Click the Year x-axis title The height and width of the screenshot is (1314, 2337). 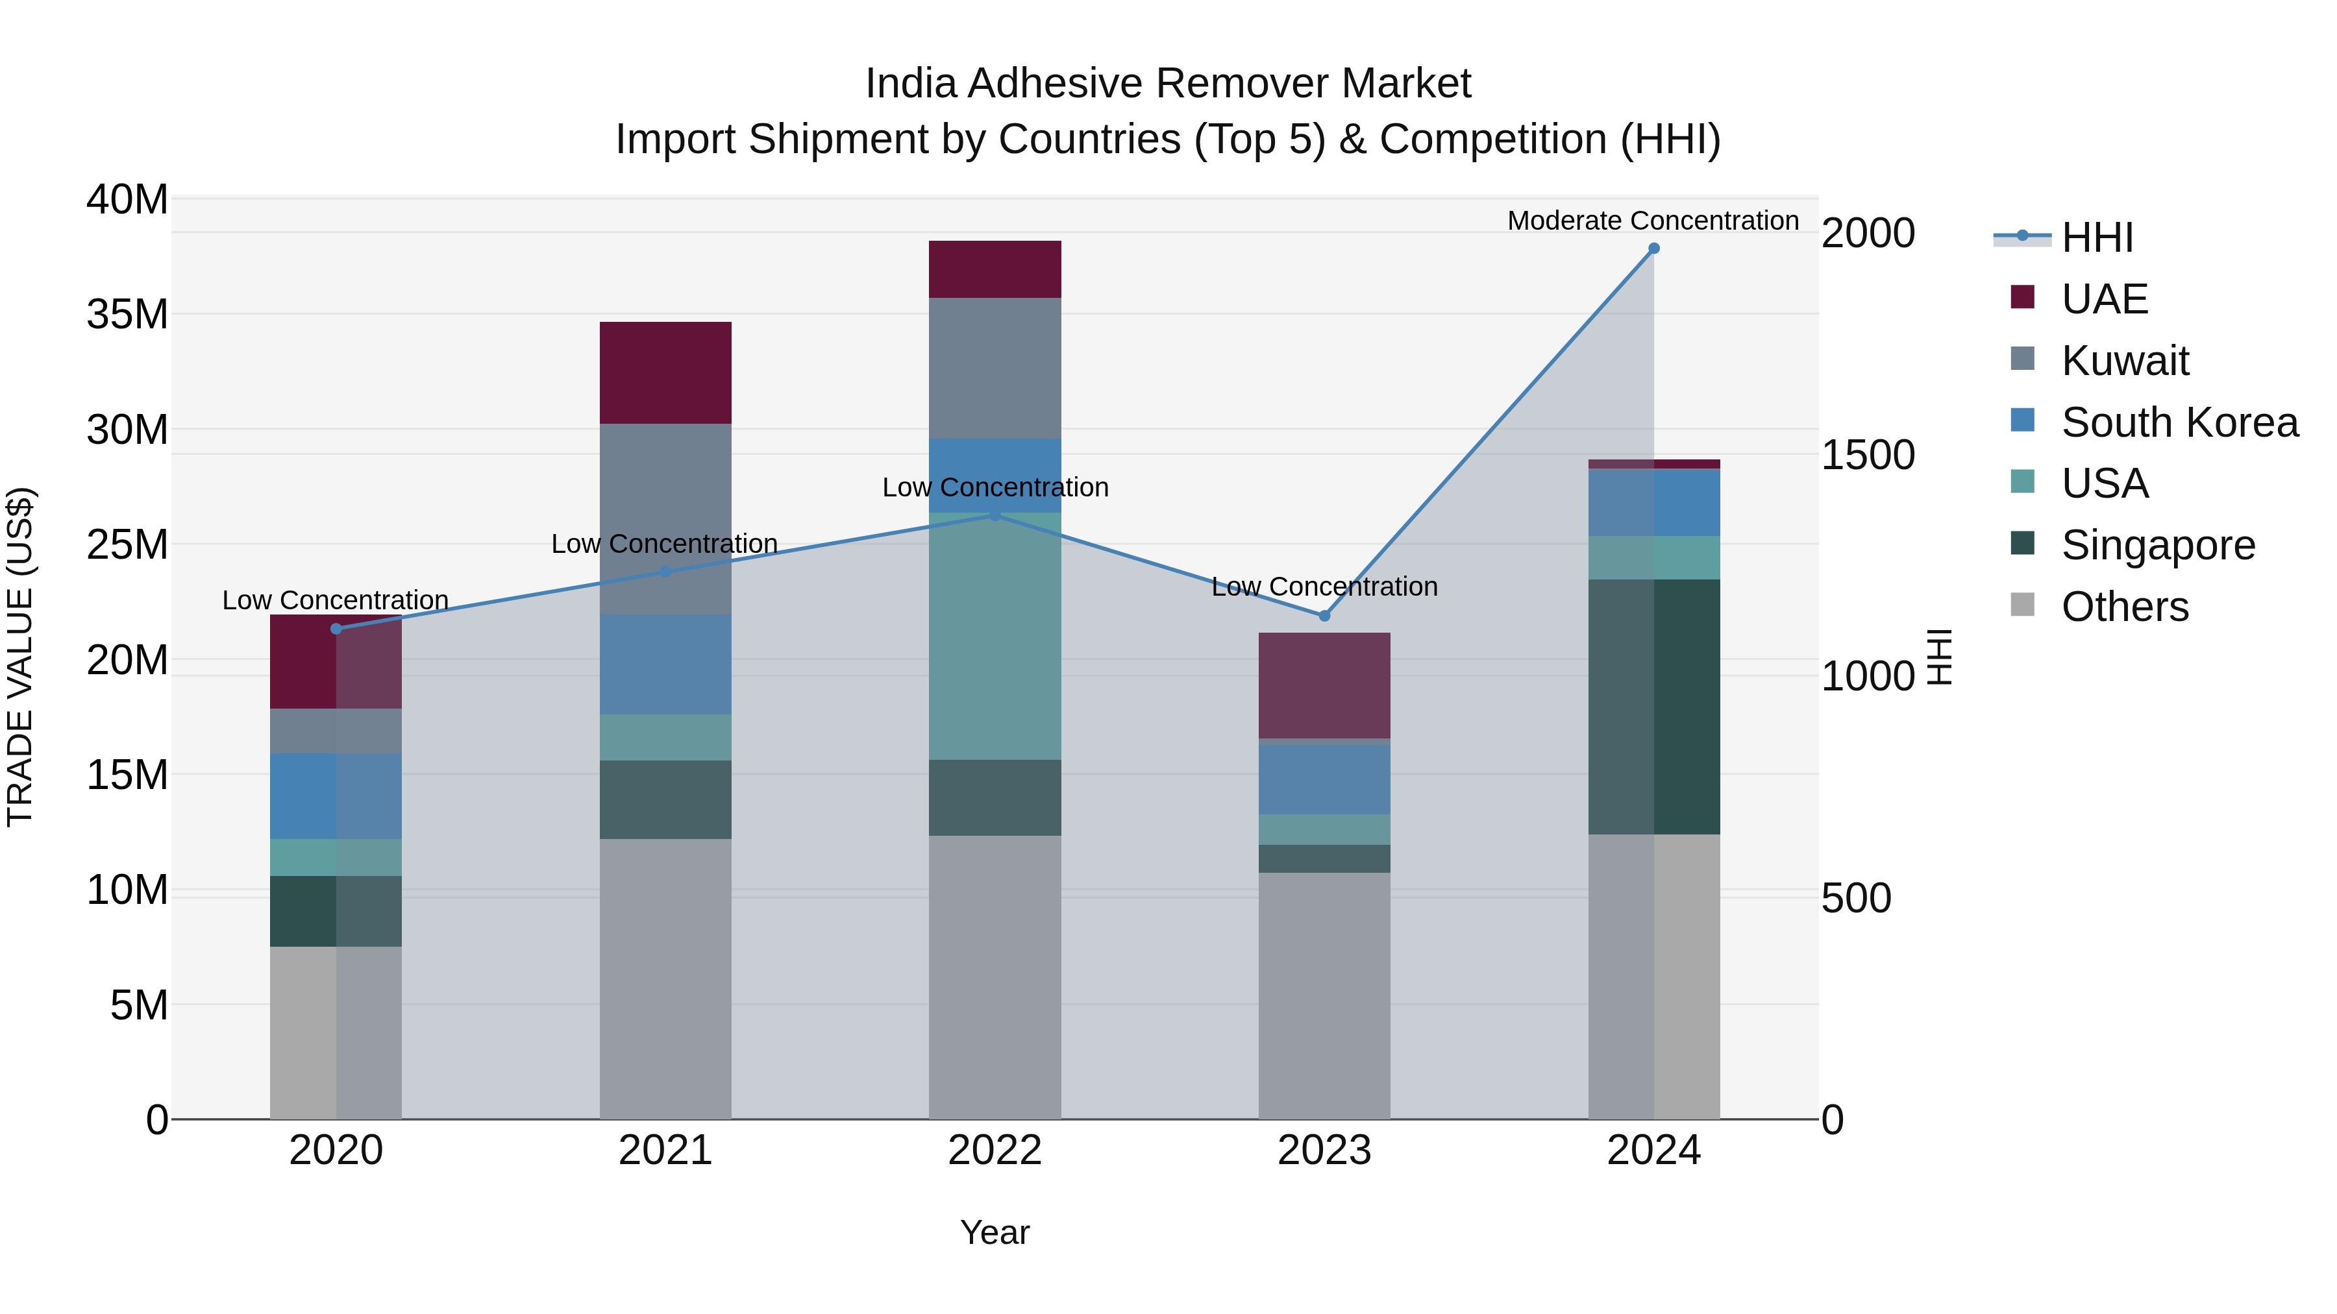[995, 1232]
